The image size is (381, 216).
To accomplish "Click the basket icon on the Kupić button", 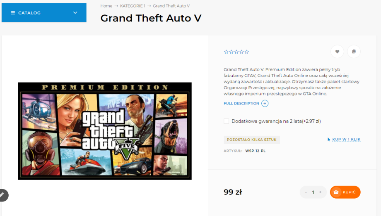I will tap(336, 192).
